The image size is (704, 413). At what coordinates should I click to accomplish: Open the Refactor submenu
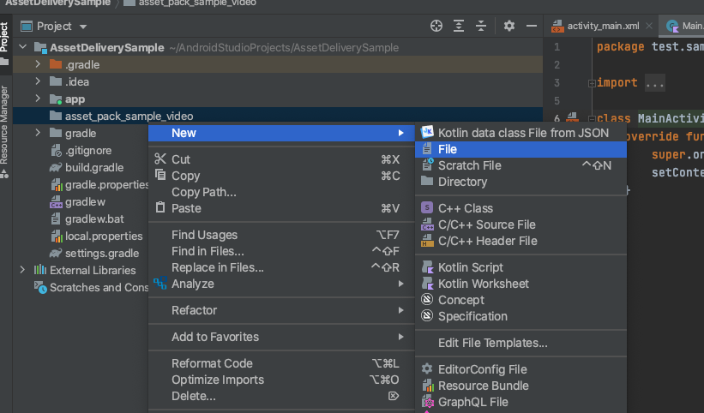281,310
